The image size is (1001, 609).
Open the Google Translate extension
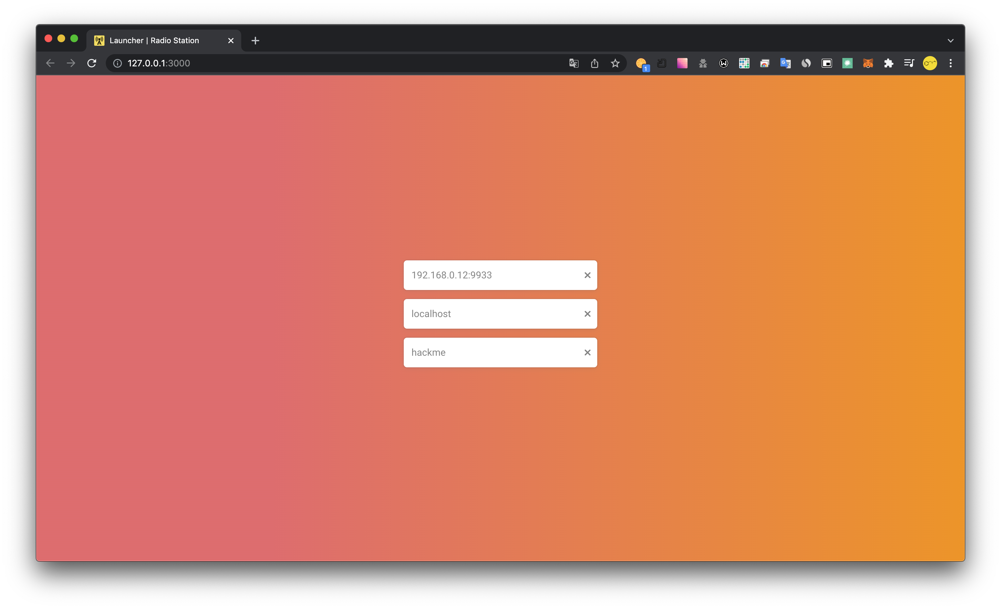pyautogui.click(x=785, y=63)
